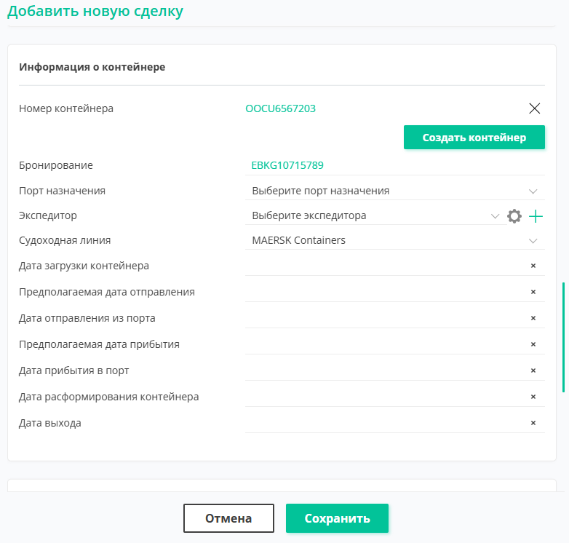Clear Дата выхода field

click(x=533, y=423)
